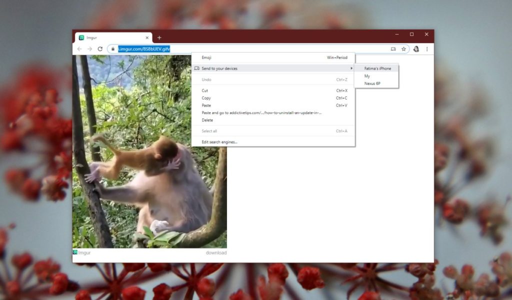
Task: Click the download link below the image
Action: pyautogui.click(x=216, y=252)
